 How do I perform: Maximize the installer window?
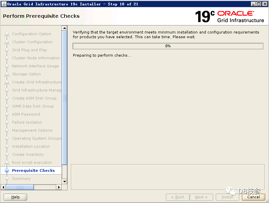click(259, 4)
